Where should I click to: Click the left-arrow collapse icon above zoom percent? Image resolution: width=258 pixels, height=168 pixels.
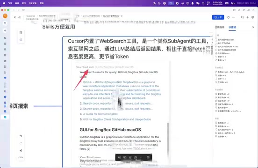click(21, 151)
